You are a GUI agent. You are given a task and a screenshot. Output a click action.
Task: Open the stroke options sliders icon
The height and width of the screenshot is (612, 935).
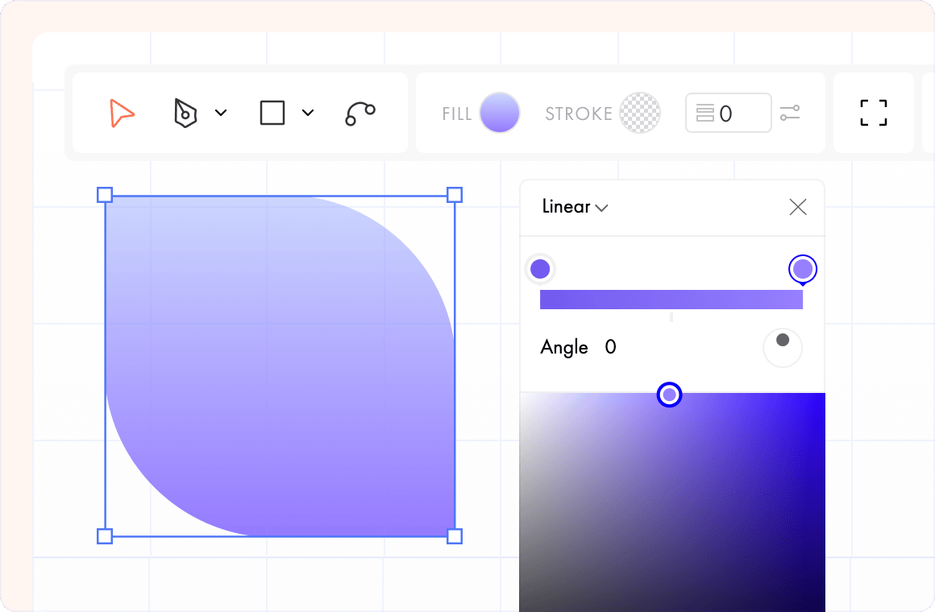click(x=790, y=113)
